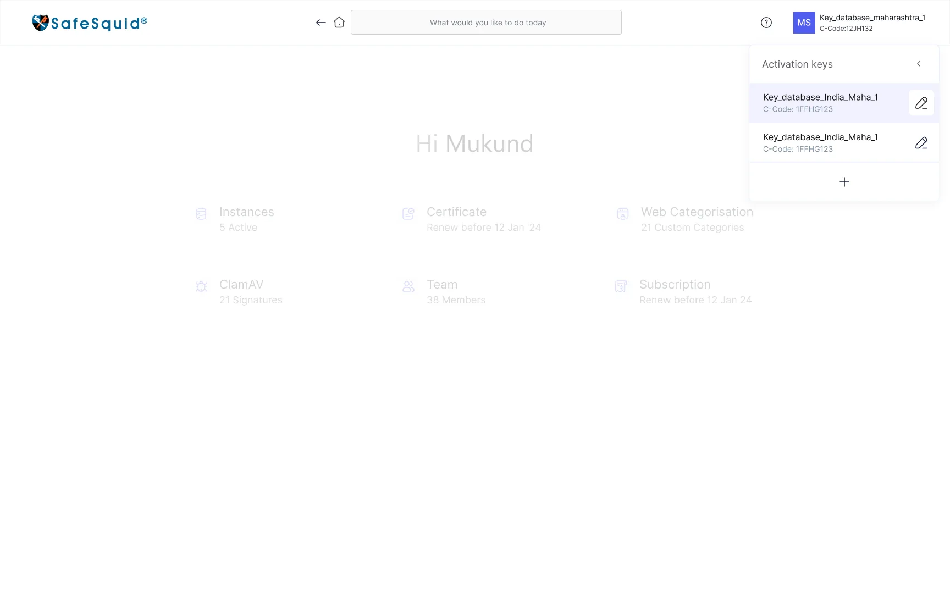The image size is (950, 614).
Task: Select the unhighlighted Key_database_India_Maha_1 row name
Action: (820, 137)
